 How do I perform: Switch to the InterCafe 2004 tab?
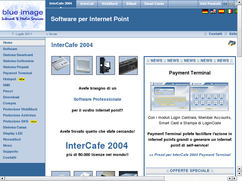click(x=61, y=4)
